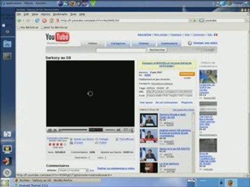Click the 'Envoyer une vidéo' link
The width and height of the screenshot is (250, 187).
coord(205,43)
